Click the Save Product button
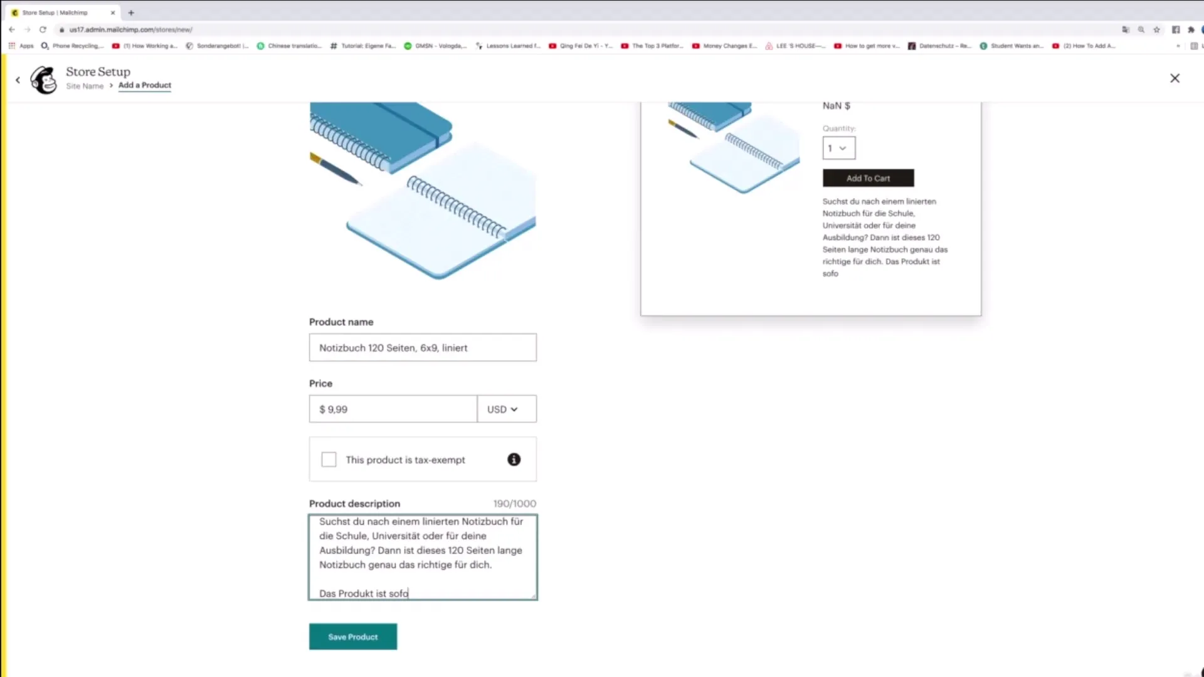Image resolution: width=1204 pixels, height=677 pixels. click(x=353, y=636)
